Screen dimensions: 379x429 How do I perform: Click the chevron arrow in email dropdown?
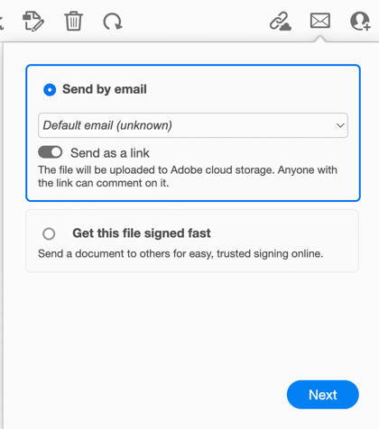pyautogui.click(x=340, y=125)
